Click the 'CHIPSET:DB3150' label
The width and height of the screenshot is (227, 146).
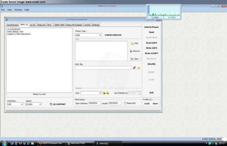[x=113, y=35]
